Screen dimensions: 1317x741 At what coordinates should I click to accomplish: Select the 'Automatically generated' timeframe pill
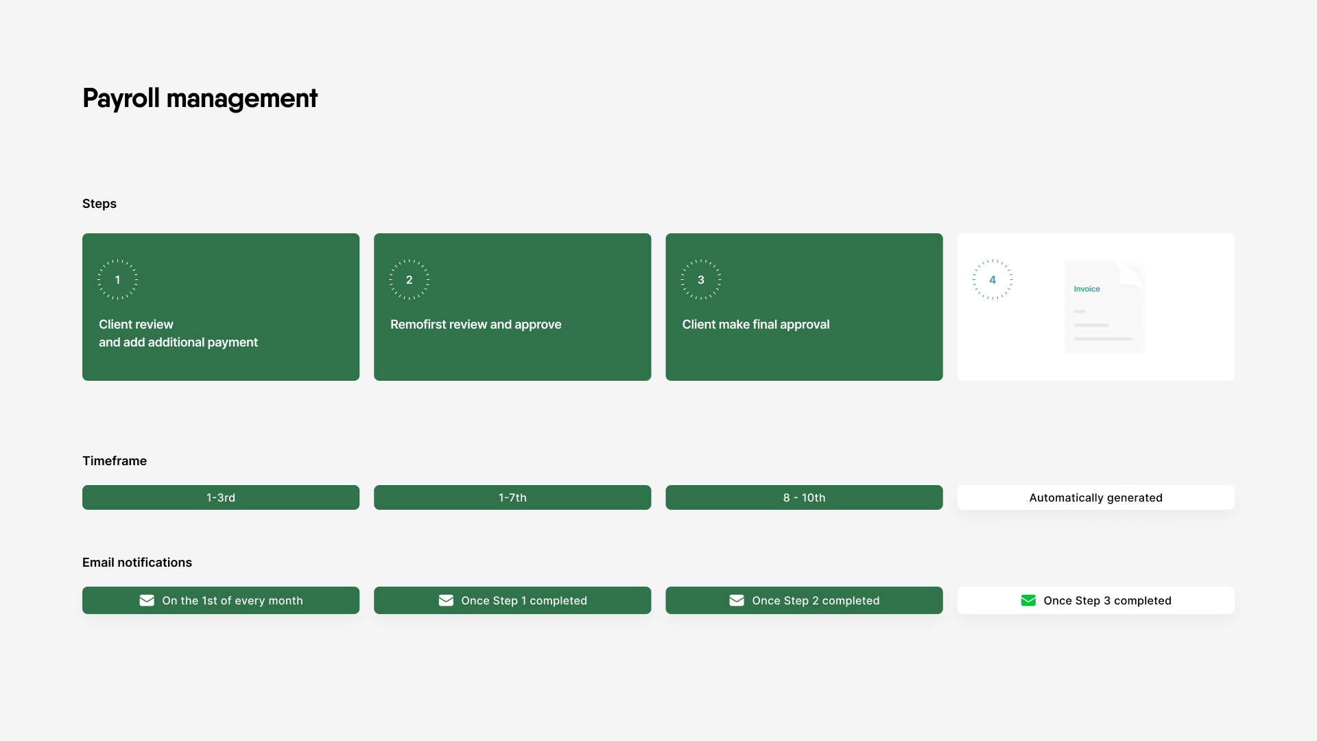pyautogui.click(x=1095, y=497)
